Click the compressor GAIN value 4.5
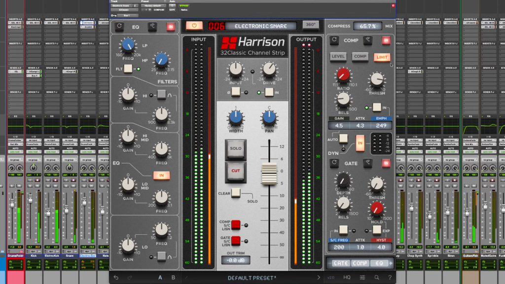The image size is (505, 284). pos(339,126)
